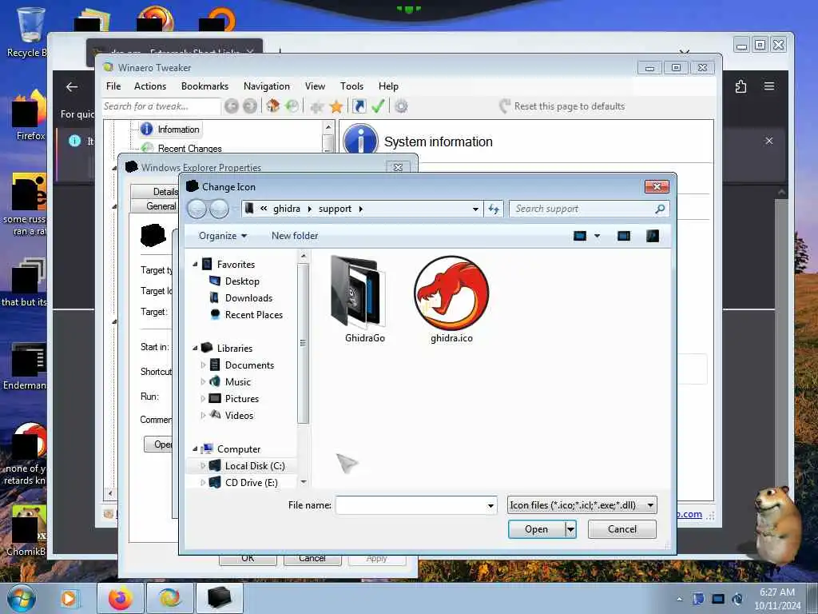Open the Winaero Tweaker Tools menu

click(351, 86)
